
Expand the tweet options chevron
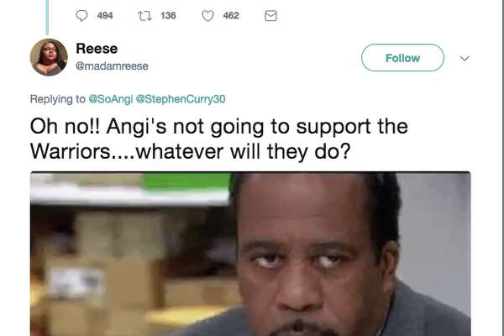coord(465,58)
